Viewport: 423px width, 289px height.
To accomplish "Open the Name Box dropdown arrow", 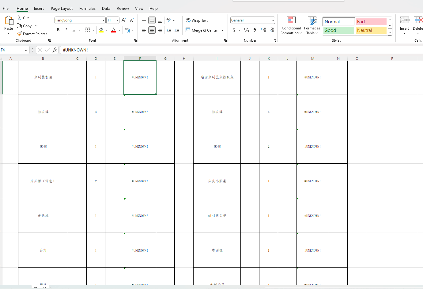I will (x=26, y=50).
